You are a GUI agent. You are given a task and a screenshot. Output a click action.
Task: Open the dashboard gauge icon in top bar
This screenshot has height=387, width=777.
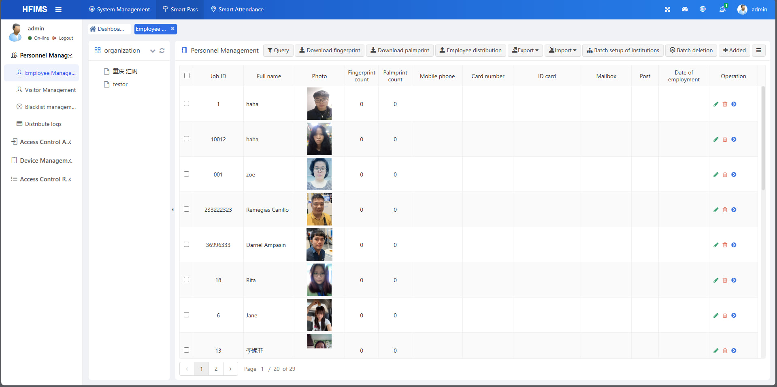[x=685, y=9]
